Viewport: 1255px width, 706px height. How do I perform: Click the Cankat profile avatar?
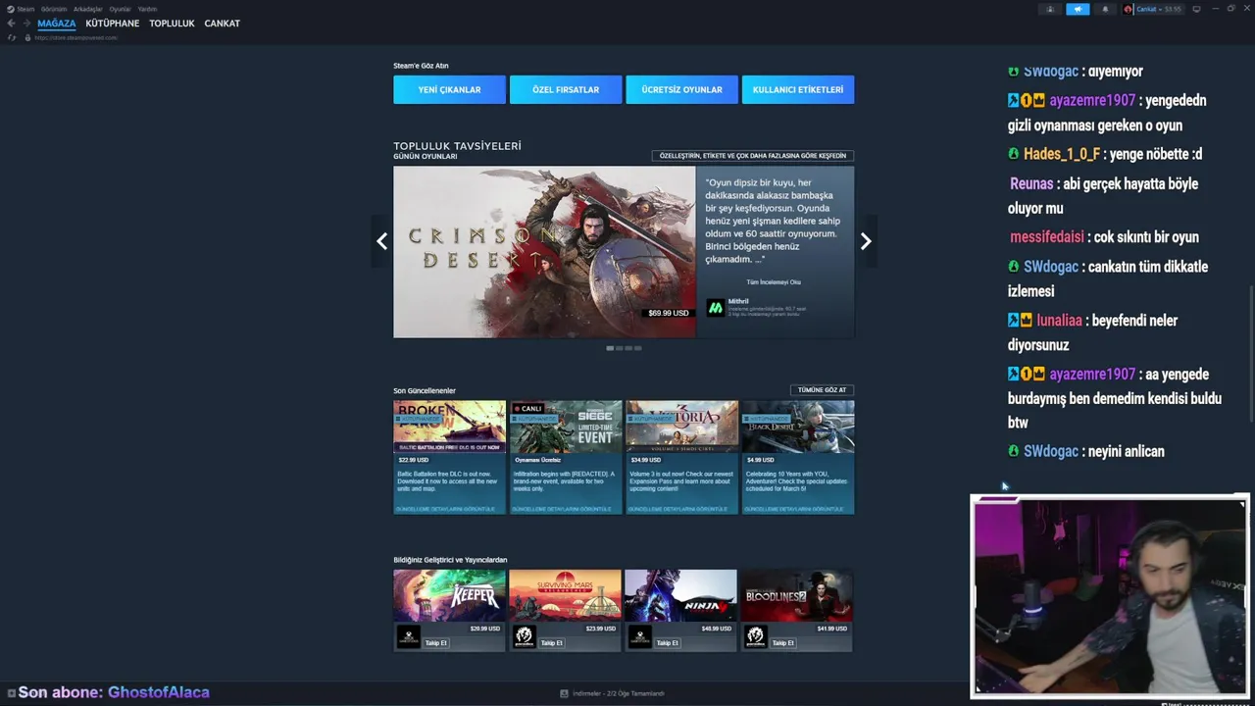point(1129,9)
